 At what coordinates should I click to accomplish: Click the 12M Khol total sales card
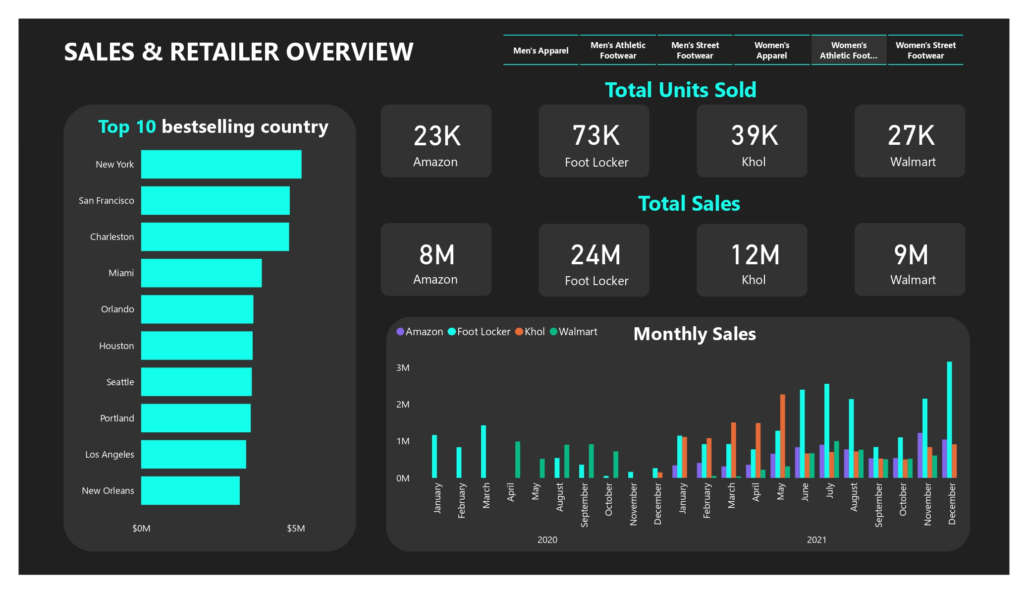tap(751, 259)
